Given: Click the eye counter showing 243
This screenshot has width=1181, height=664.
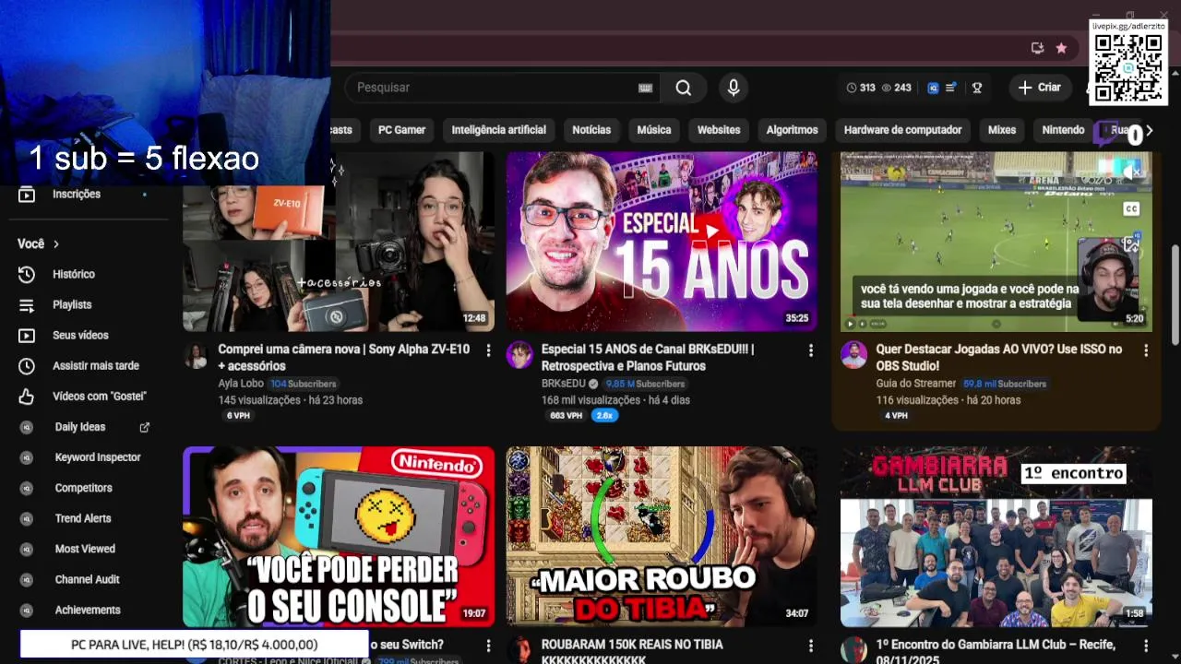Looking at the screenshot, I should (896, 88).
